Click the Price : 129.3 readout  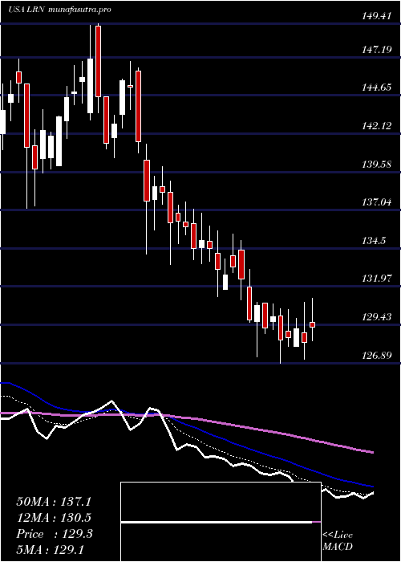tap(55, 534)
